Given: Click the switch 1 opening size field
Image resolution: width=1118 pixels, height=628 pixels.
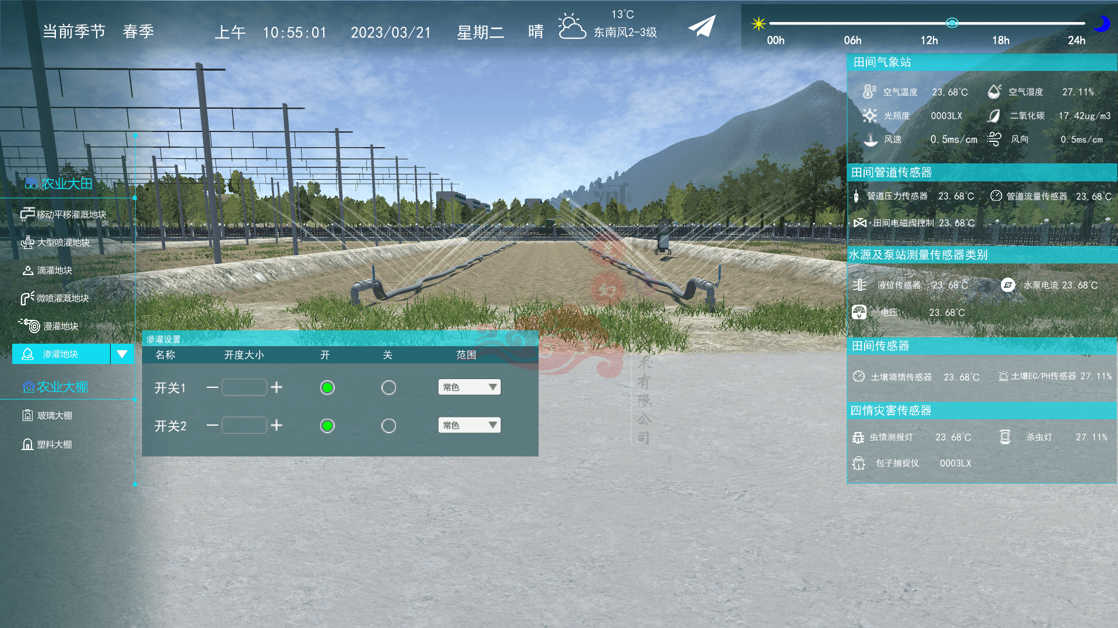Looking at the screenshot, I should tap(244, 387).
